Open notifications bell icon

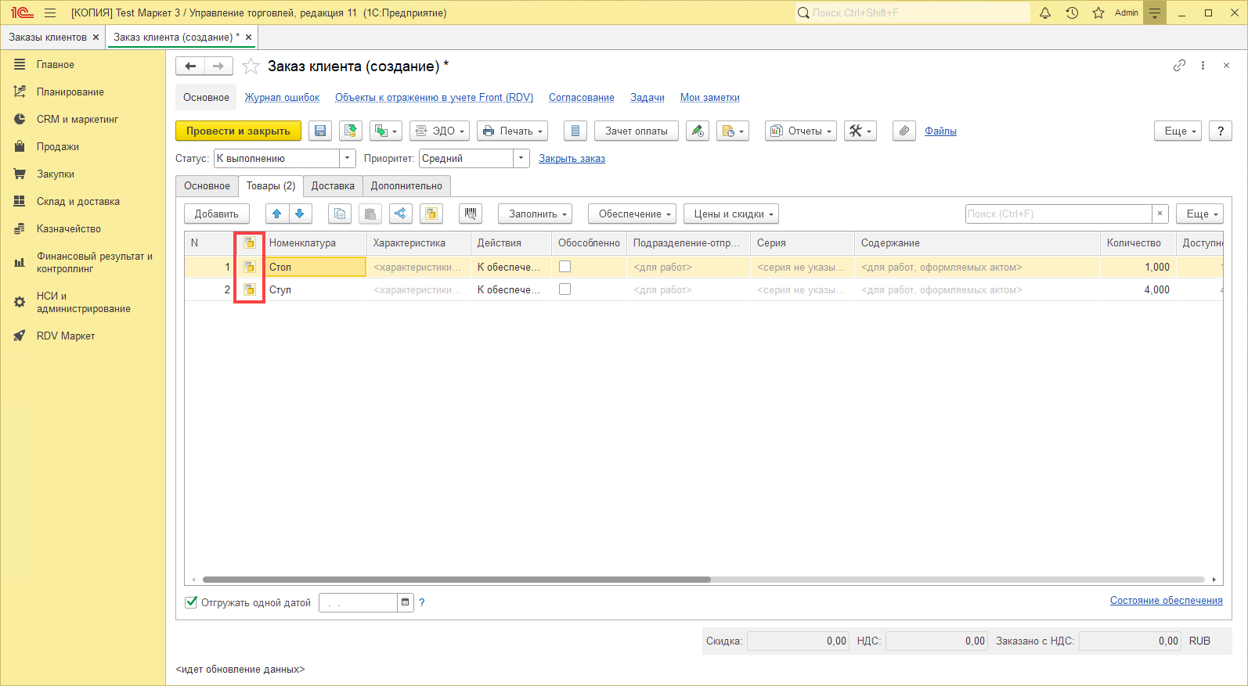[1044, 13]
